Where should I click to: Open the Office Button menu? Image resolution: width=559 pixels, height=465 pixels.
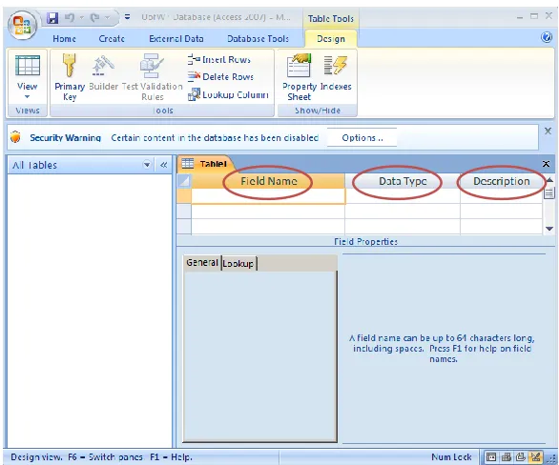click(x=23, y=25)
